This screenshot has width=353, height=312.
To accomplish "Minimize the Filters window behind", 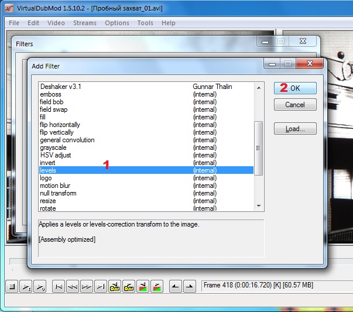I will 265,42.
